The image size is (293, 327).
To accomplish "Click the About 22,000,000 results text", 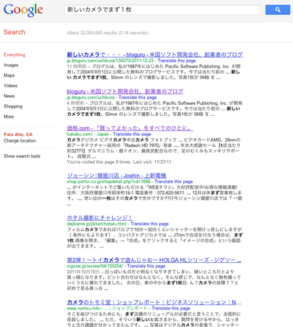I will coord(108,33).
